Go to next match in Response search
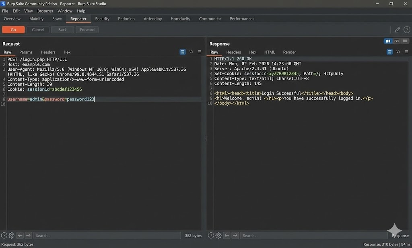This screenshot has height=248, width=412. (235, 236)
